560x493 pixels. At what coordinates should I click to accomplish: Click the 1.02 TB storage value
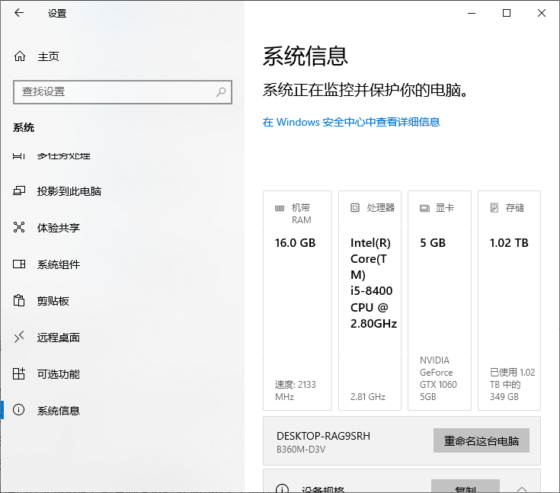click(509, 243)
